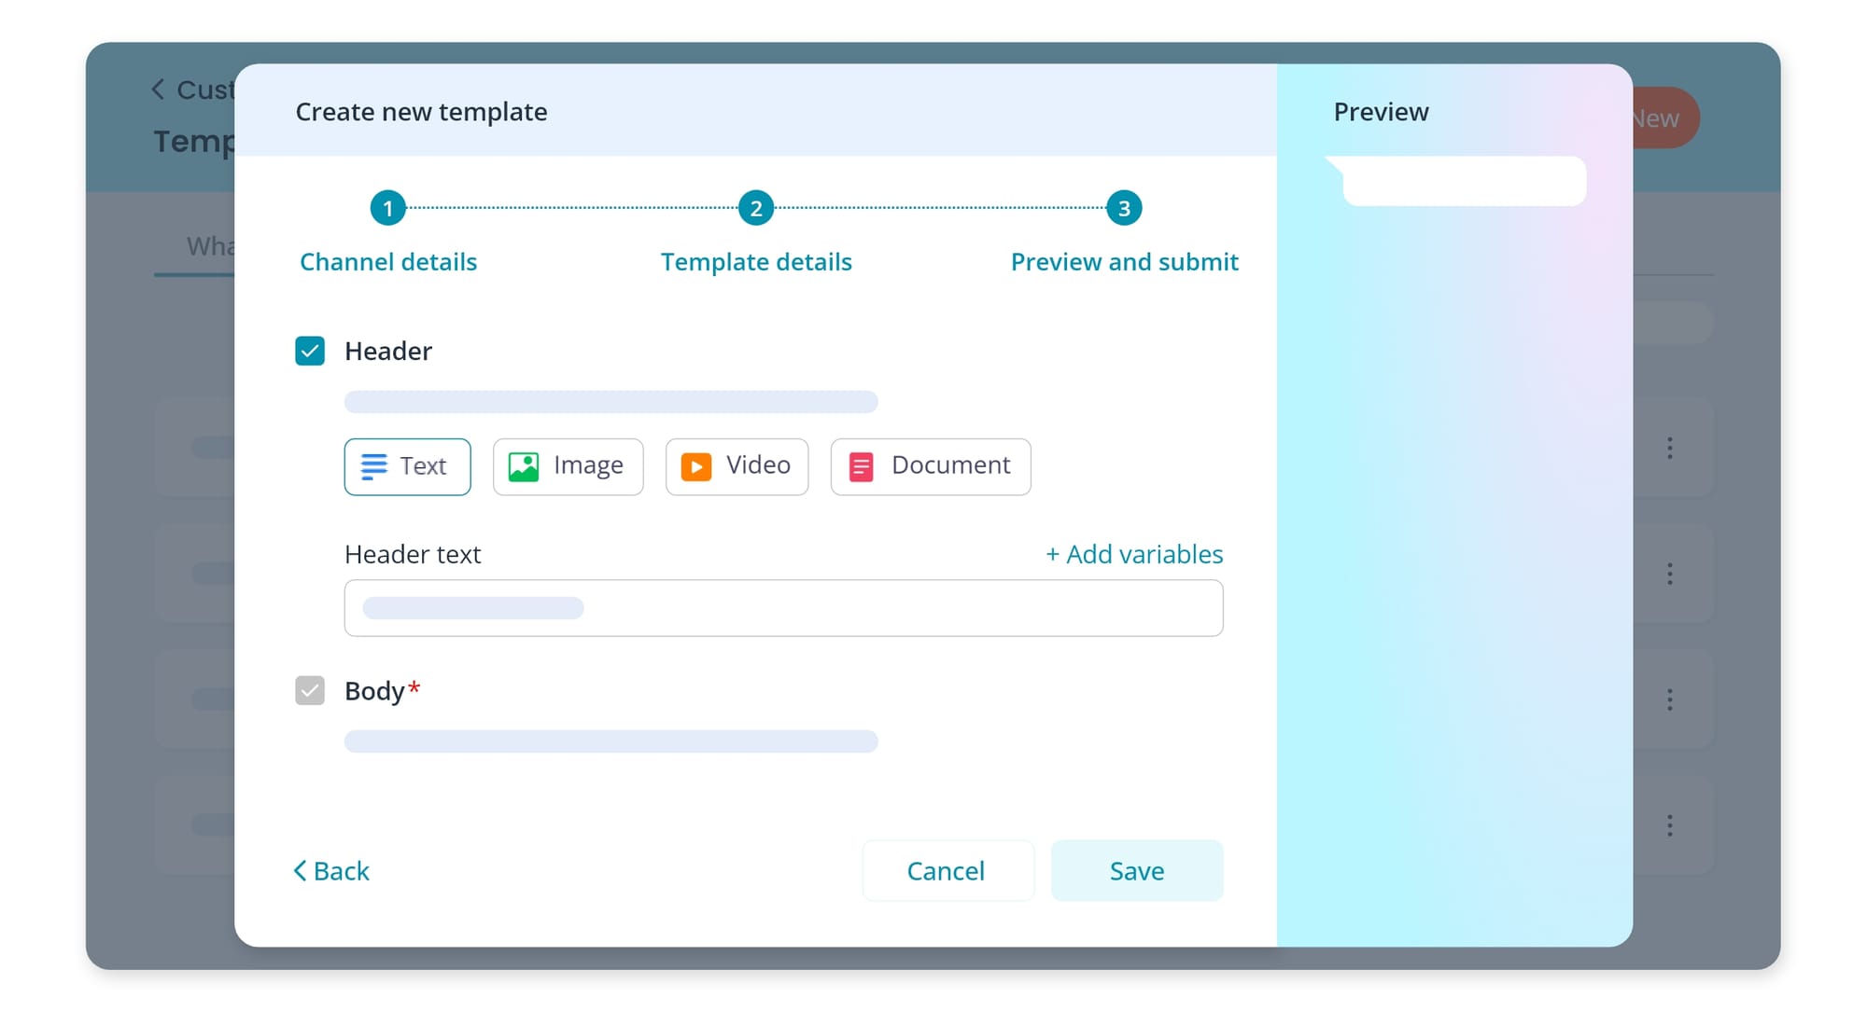This screenshot has height=1011, width=1867.
Task: Toggle the Body checkbox
Action: pyautogui.click(x=310, y=691)
